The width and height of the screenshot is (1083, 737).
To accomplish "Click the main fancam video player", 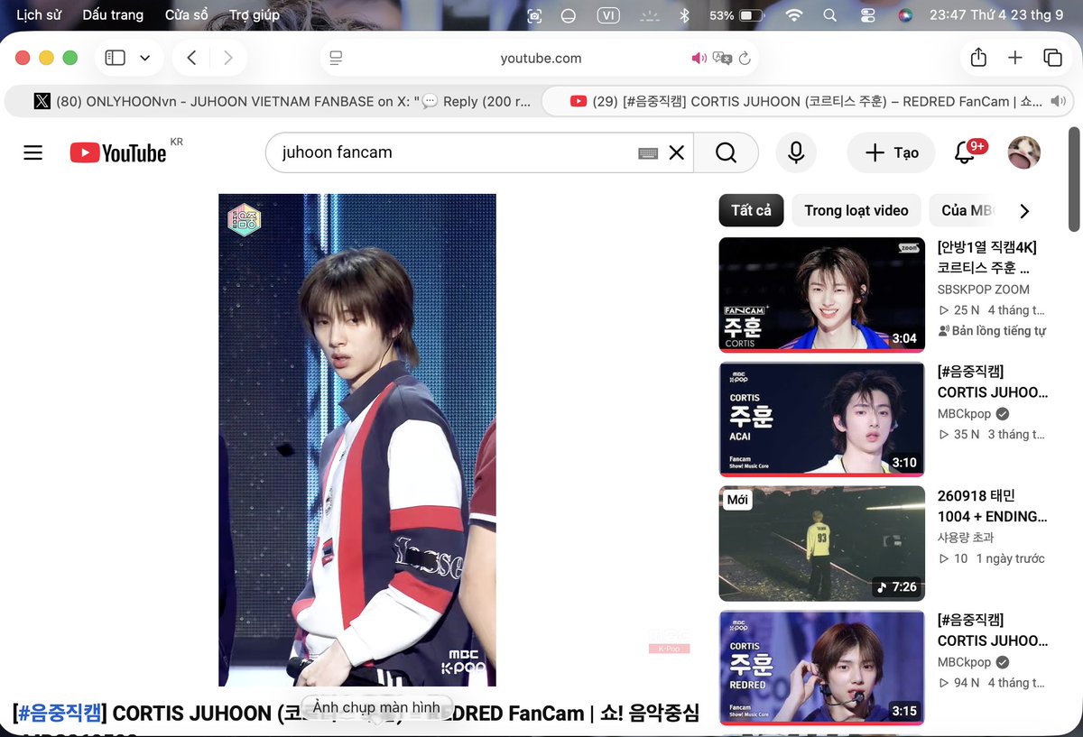I will (x=357, y=440).
